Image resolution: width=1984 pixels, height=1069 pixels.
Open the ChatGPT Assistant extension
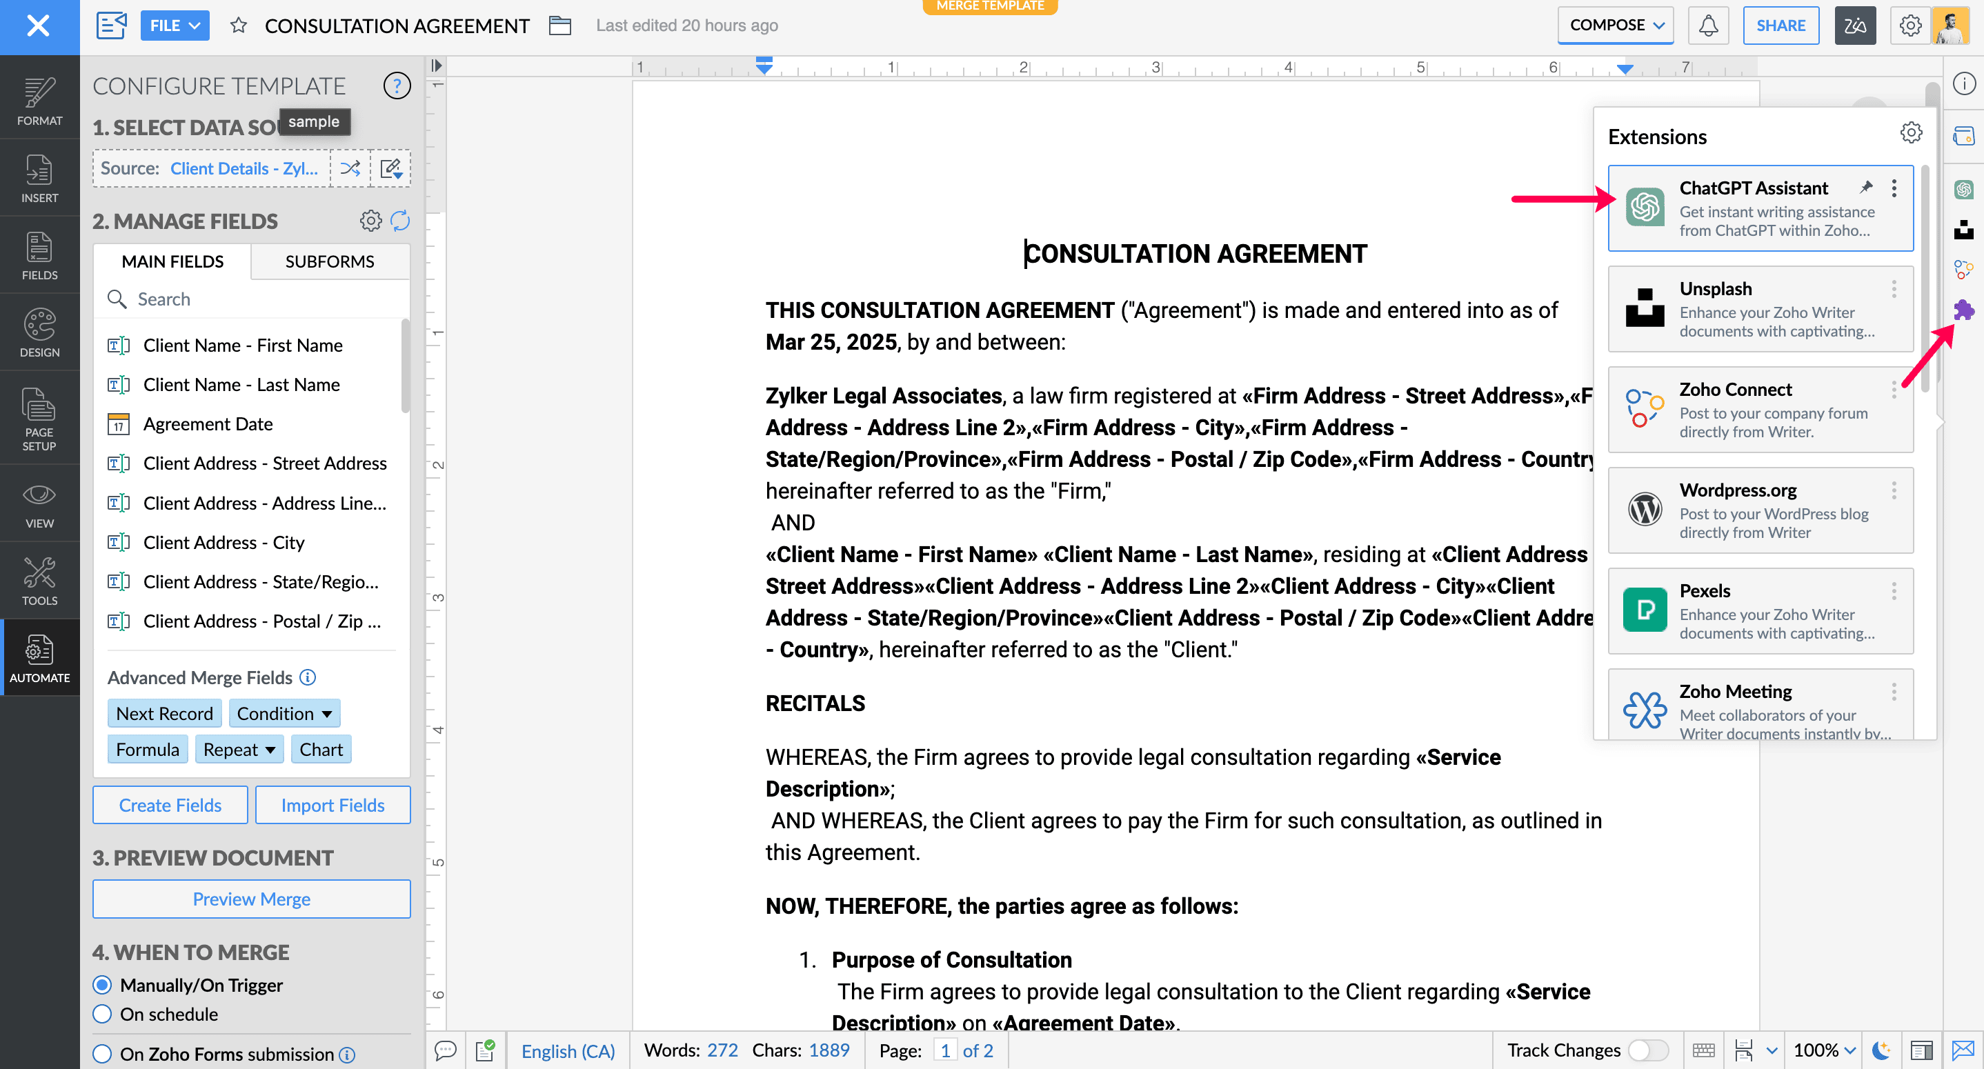[x=1760, y=208]
